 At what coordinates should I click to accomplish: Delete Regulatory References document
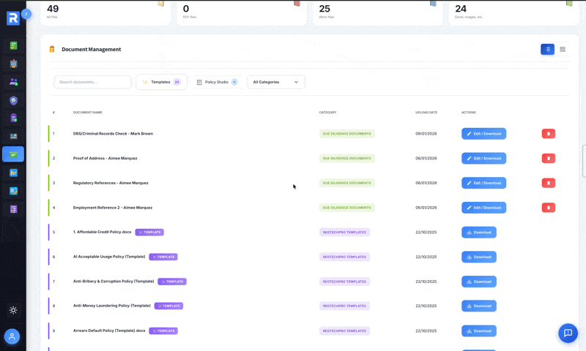pos(548,183)
